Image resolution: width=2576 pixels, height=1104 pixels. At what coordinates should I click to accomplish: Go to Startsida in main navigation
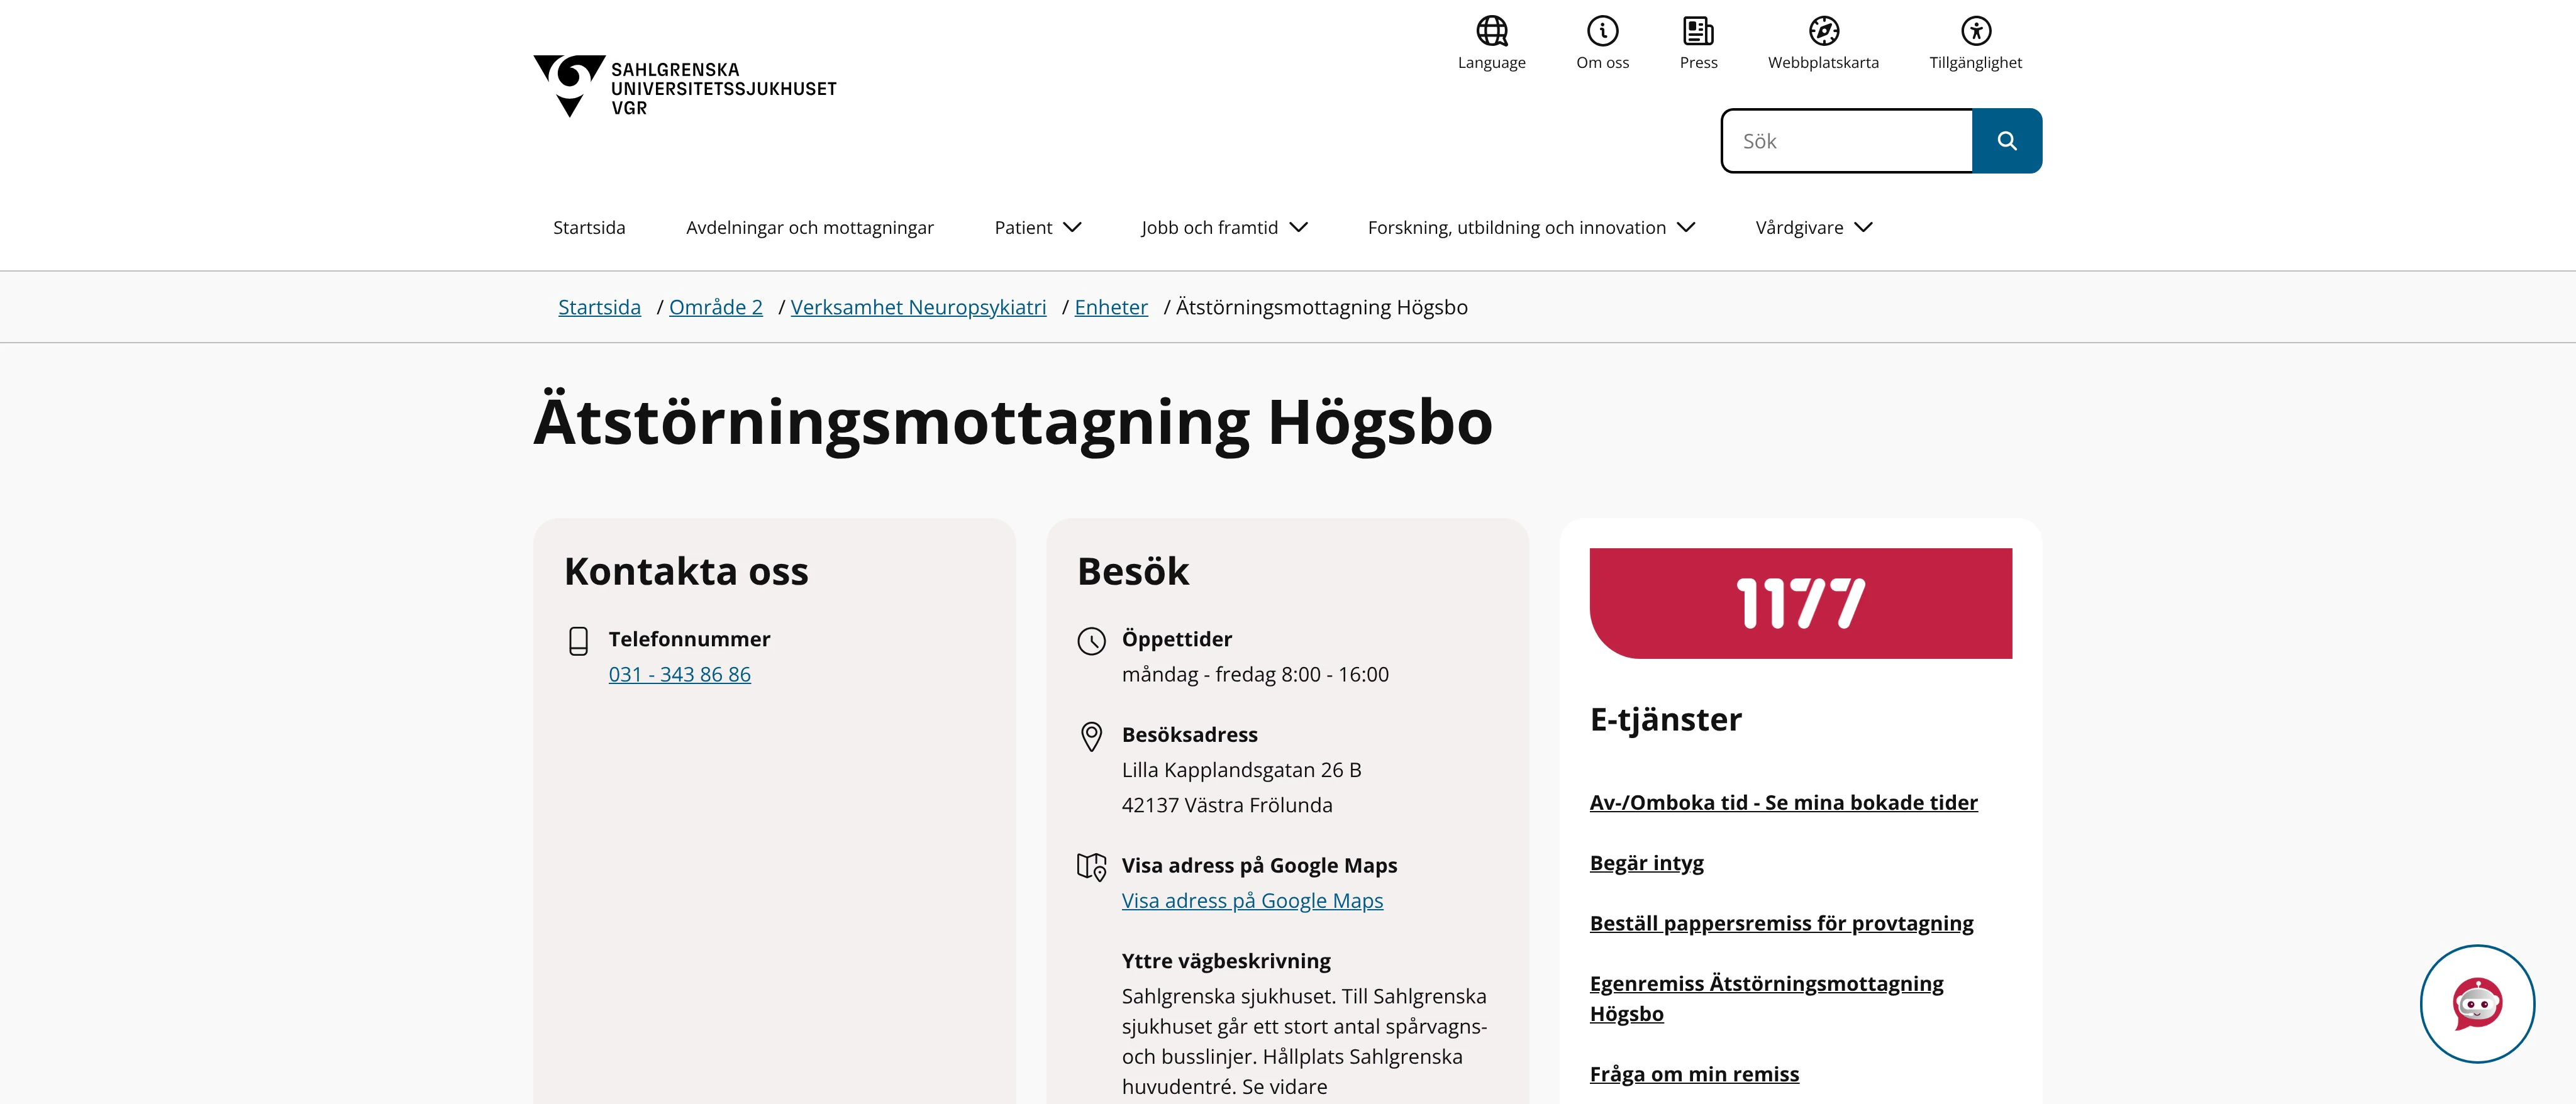tap(589, 228)
